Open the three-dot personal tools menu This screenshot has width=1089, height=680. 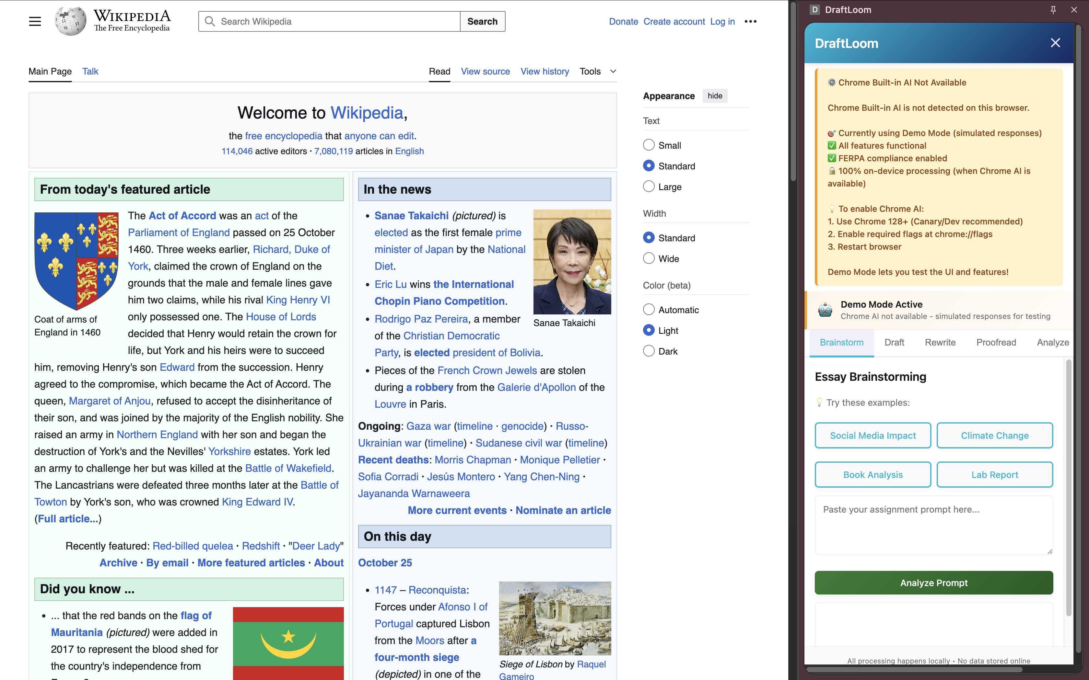[750, 21]
